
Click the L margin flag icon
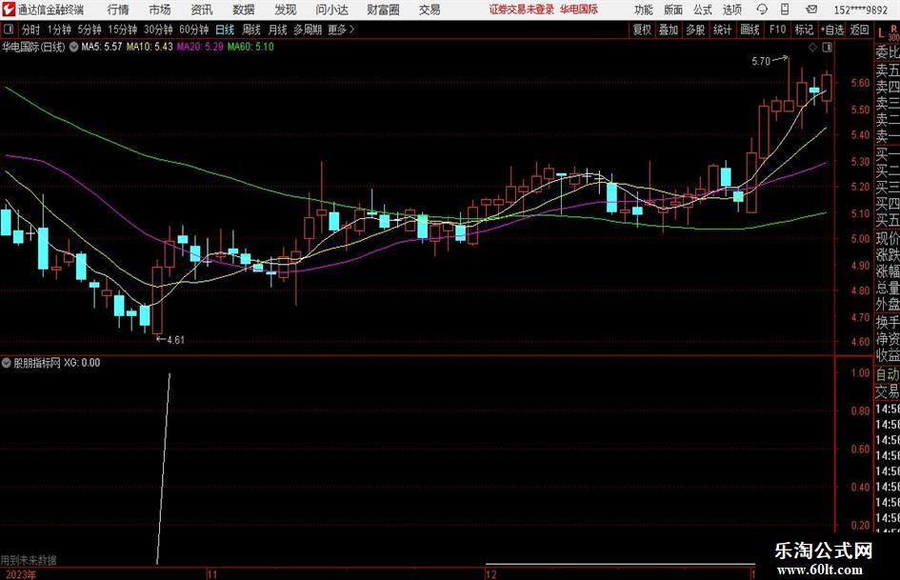881,33
